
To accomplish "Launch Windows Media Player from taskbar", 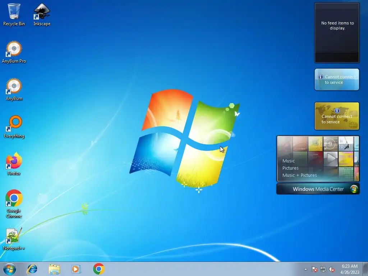I will click(x=76, y=269).
